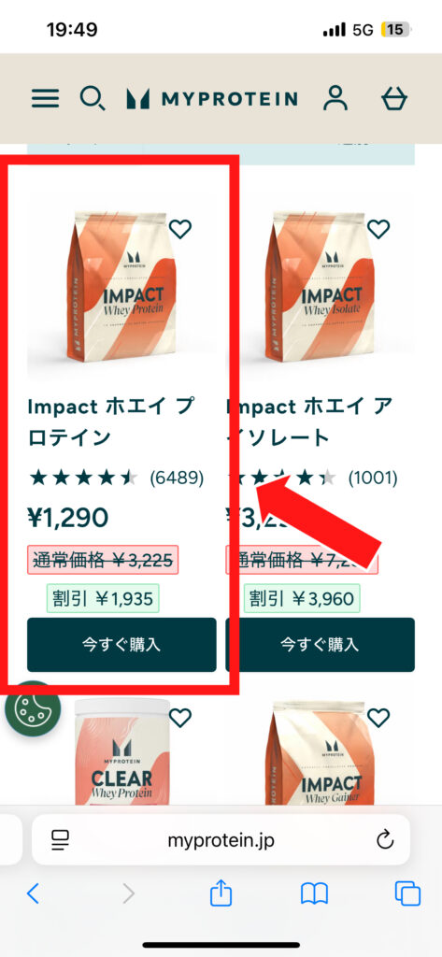442x957 pixels.
Task: Toggle wishlist heart on Impact Whey Gainer
Action: pyautogui.click(x=378, y=719)
